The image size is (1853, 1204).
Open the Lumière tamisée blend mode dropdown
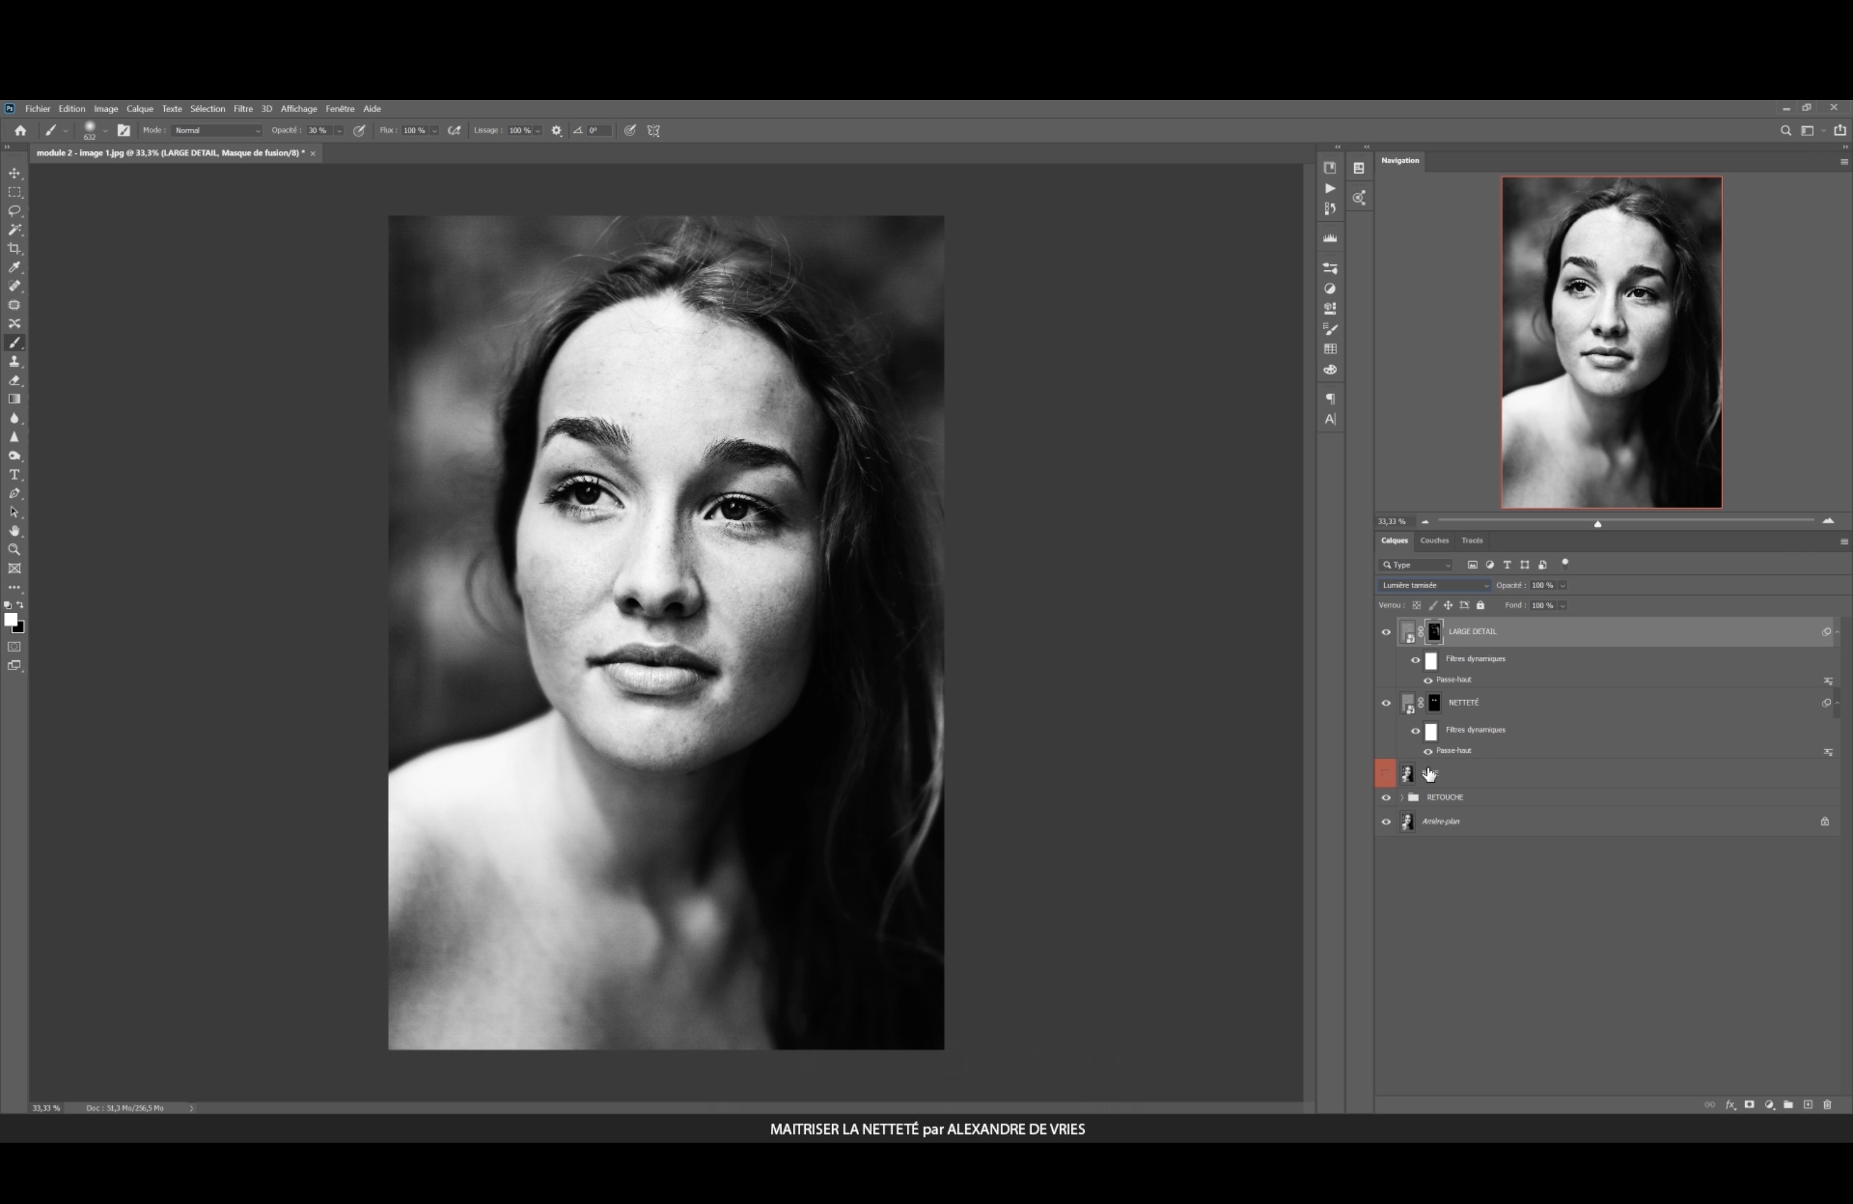tap(1434, 585)
